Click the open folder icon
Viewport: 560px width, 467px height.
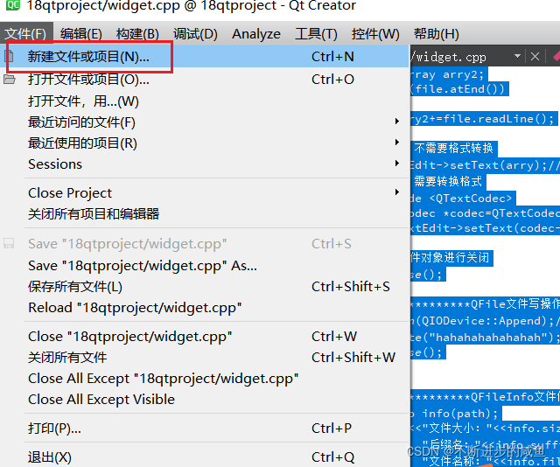[10, 79]
